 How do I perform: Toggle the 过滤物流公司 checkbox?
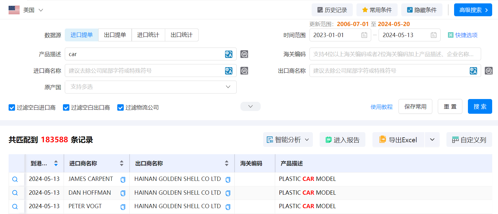(x=120, y=108)
